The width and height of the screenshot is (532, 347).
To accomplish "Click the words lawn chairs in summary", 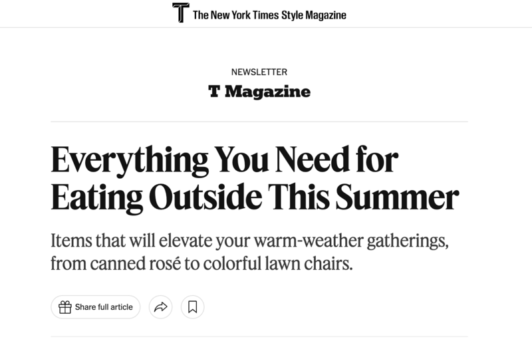I will coord(309,263).
